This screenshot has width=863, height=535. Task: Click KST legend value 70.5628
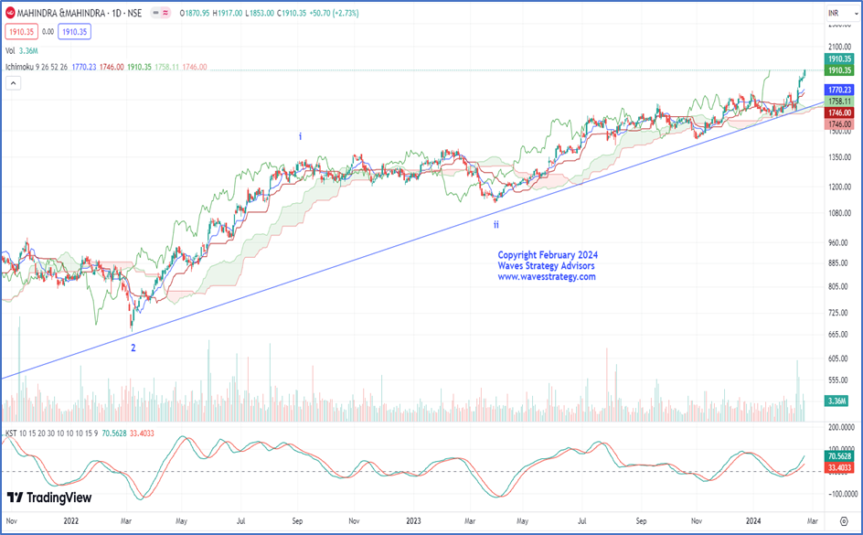tap(114, 433)
